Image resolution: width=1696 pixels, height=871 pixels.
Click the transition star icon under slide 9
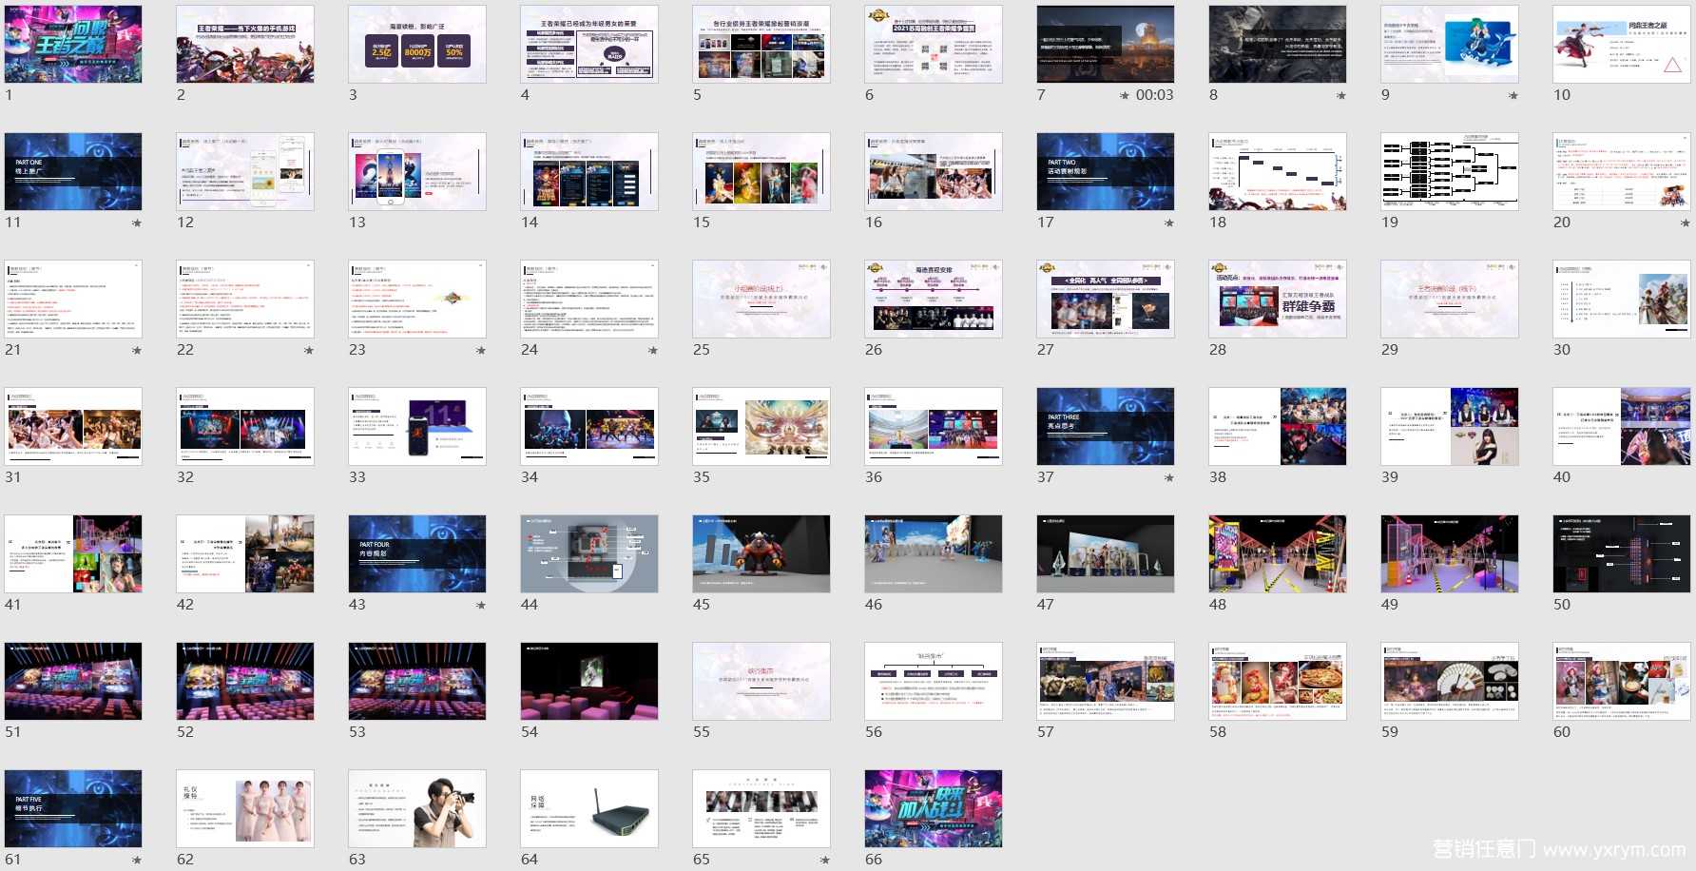tap(1513, 96)
